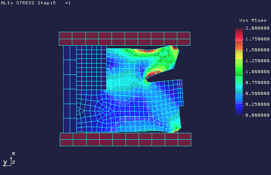Click the 0.000000 legend minimum value
Screen dimensions: 271x175
[x=257, y=115]
